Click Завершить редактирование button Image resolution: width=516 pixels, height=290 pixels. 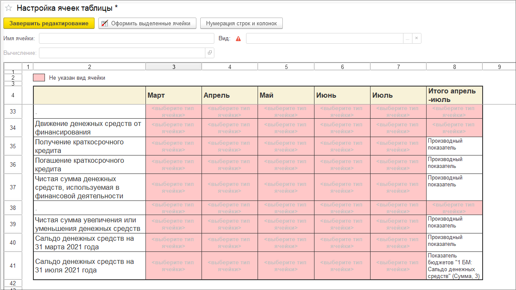coord(49,23)
